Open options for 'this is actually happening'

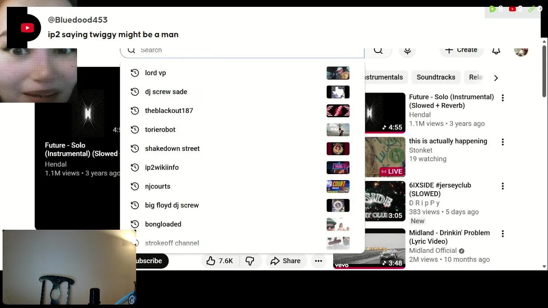click(x=503, y=142)
